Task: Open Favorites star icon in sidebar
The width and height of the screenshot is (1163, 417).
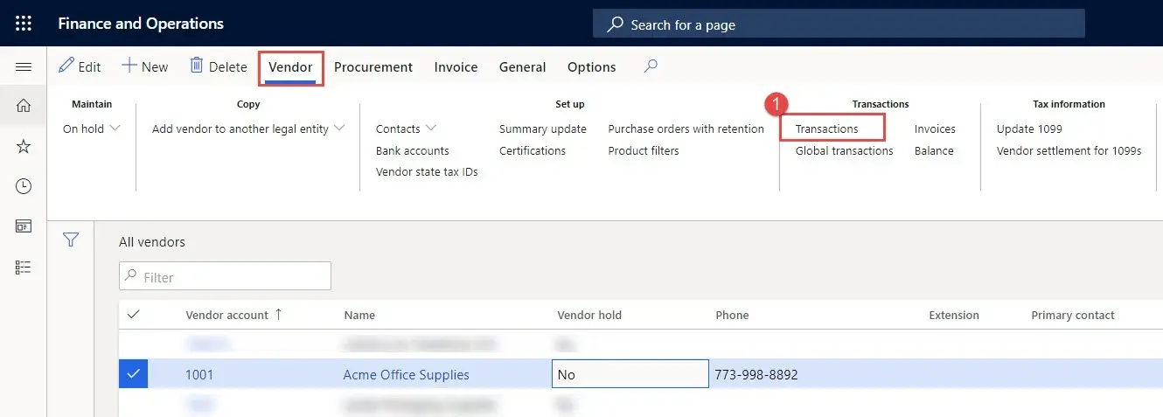Action: click(x=24, y=146)
